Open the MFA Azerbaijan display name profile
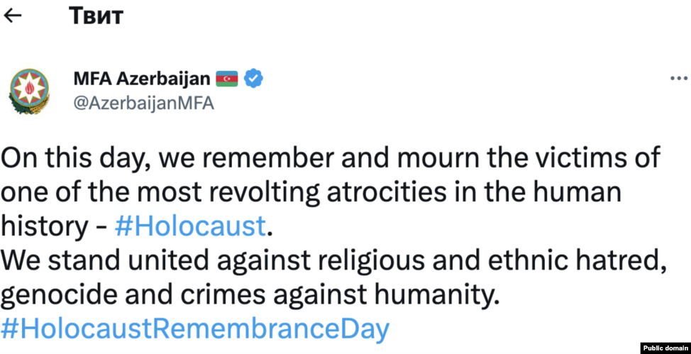Image resolution: width=691 pixels, height=354 pixels. click(x=142, y=79)
